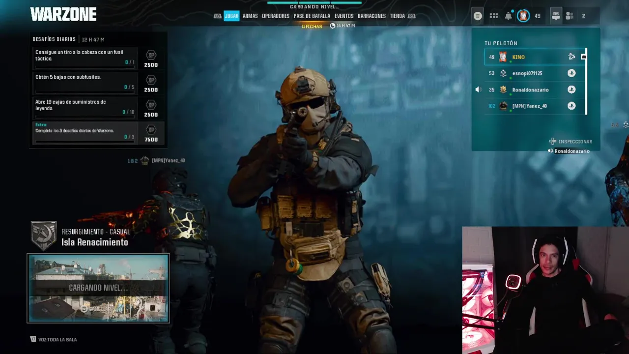This screenshot has width=629, height=354.
Task: Open the OPERADORES tab
Action: coord(276,16)
